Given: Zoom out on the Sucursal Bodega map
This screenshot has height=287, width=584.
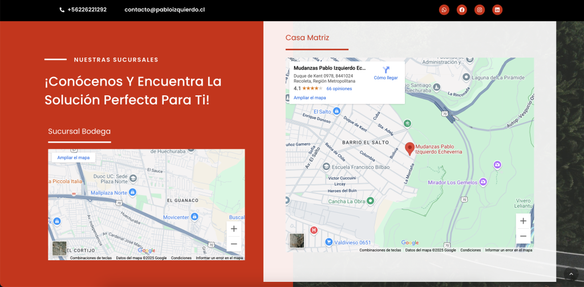Looking at the screenshot, I should point(234,244).
